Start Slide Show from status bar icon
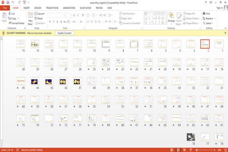The height and width of the screenshot is (152, 228). [x=191, y=150]
